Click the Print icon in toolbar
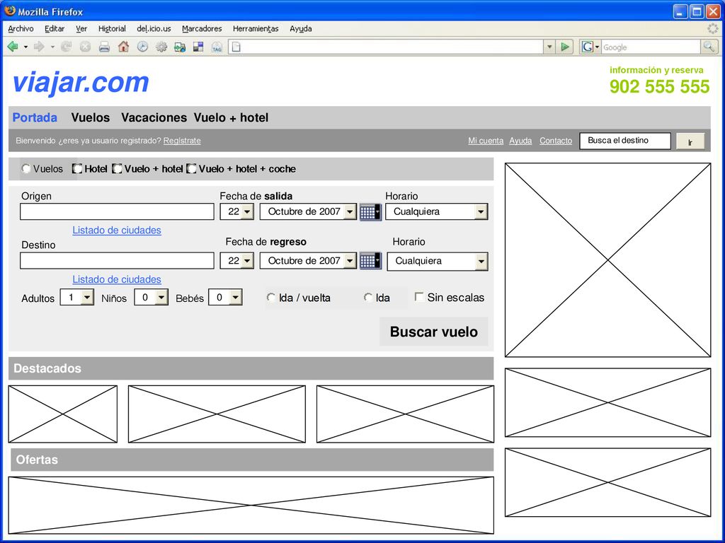725x543 pixels. [x=104, y=47]
